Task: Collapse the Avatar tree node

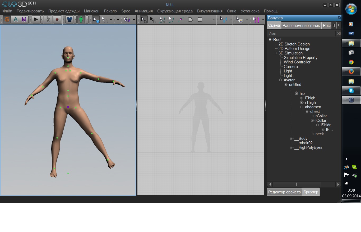Action: tap(281, 80)
